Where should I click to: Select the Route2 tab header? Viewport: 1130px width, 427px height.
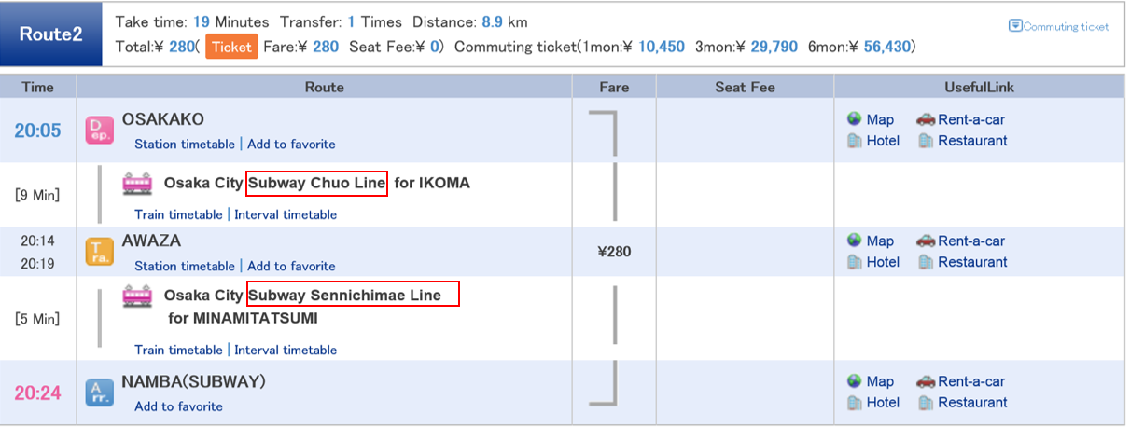(x=51, y=34)
